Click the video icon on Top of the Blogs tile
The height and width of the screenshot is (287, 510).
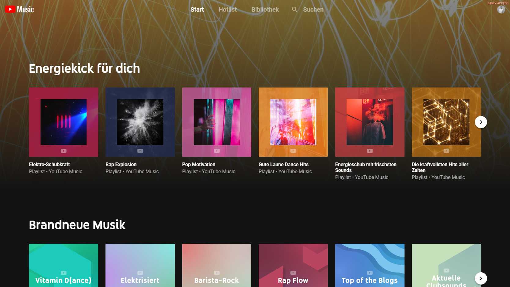(370, 273)
